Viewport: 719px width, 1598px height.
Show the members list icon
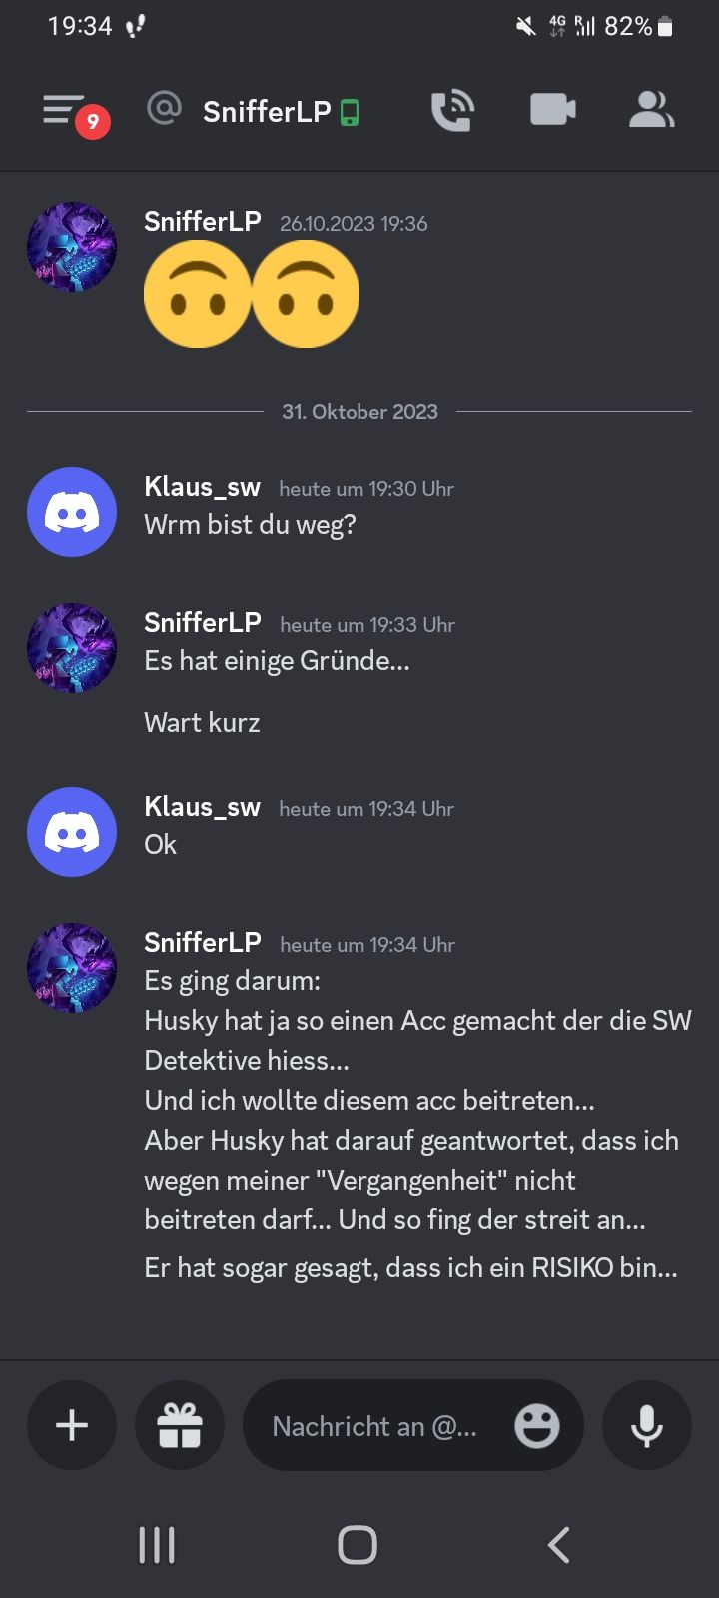click(x=652, y=110)
